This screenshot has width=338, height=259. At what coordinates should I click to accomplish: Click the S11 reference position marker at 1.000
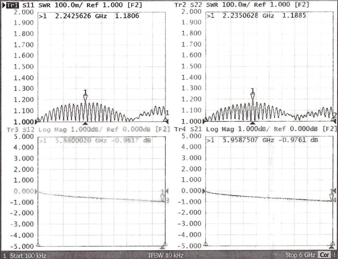(x=37, y=121)
